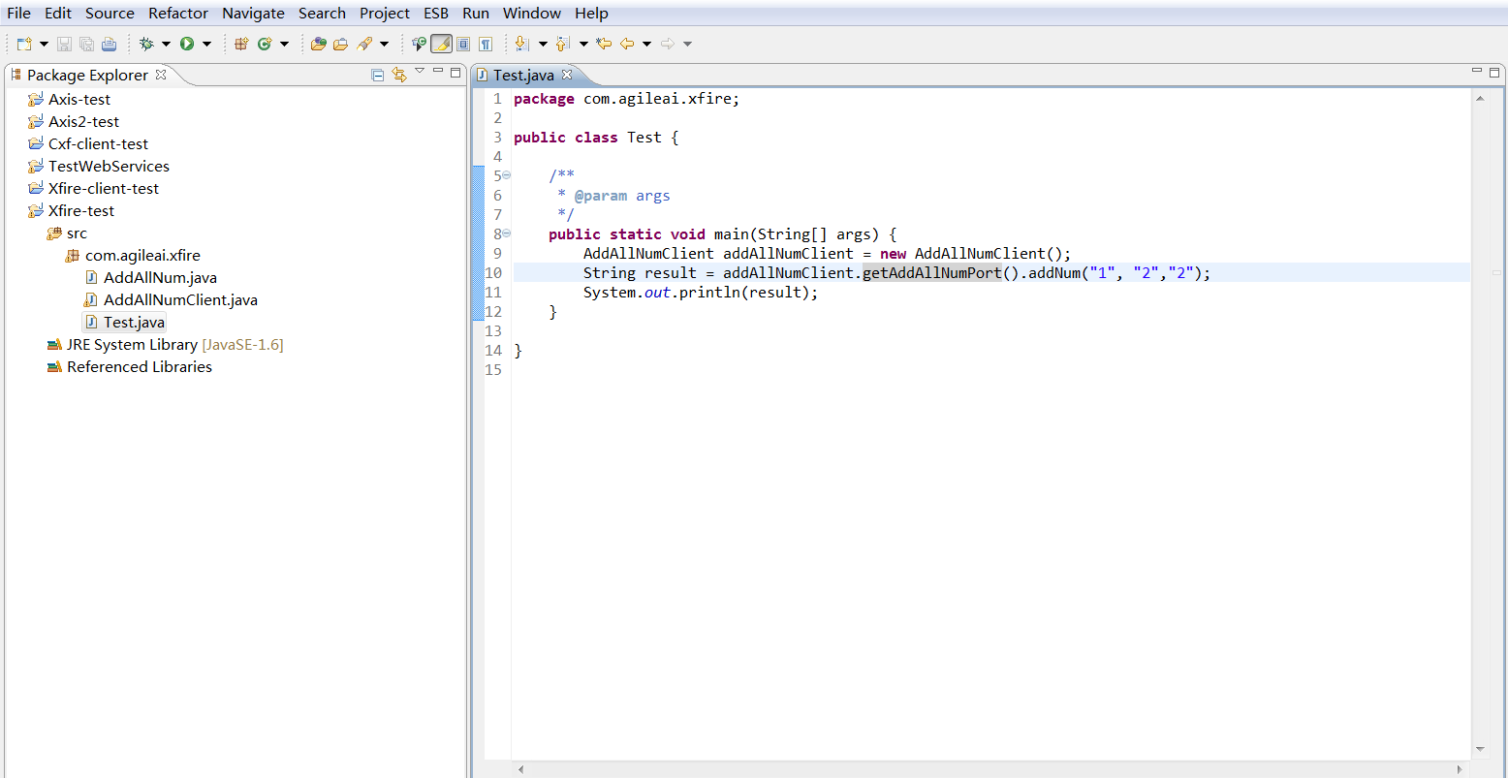The width and height of the screenshot is (1508, 778).
Task: Click the Print icon in toolbar
Action: [109, 44]
